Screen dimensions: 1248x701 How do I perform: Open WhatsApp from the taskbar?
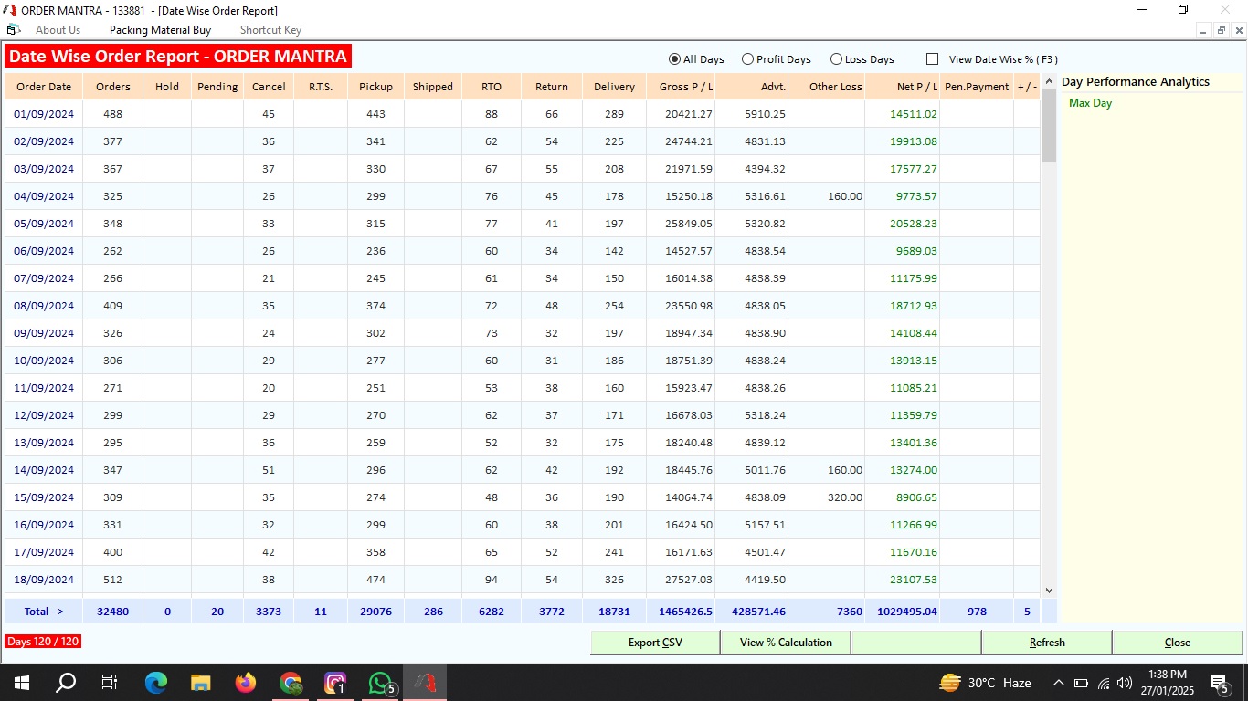pyautogui.click(x=380, y=682)
